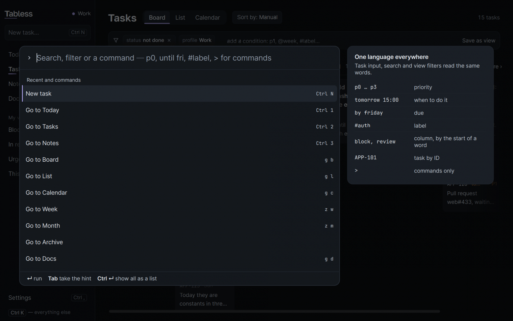Select Go to Notes command
The width and height of the screenshot is (513, 321).
pos(180,143)
